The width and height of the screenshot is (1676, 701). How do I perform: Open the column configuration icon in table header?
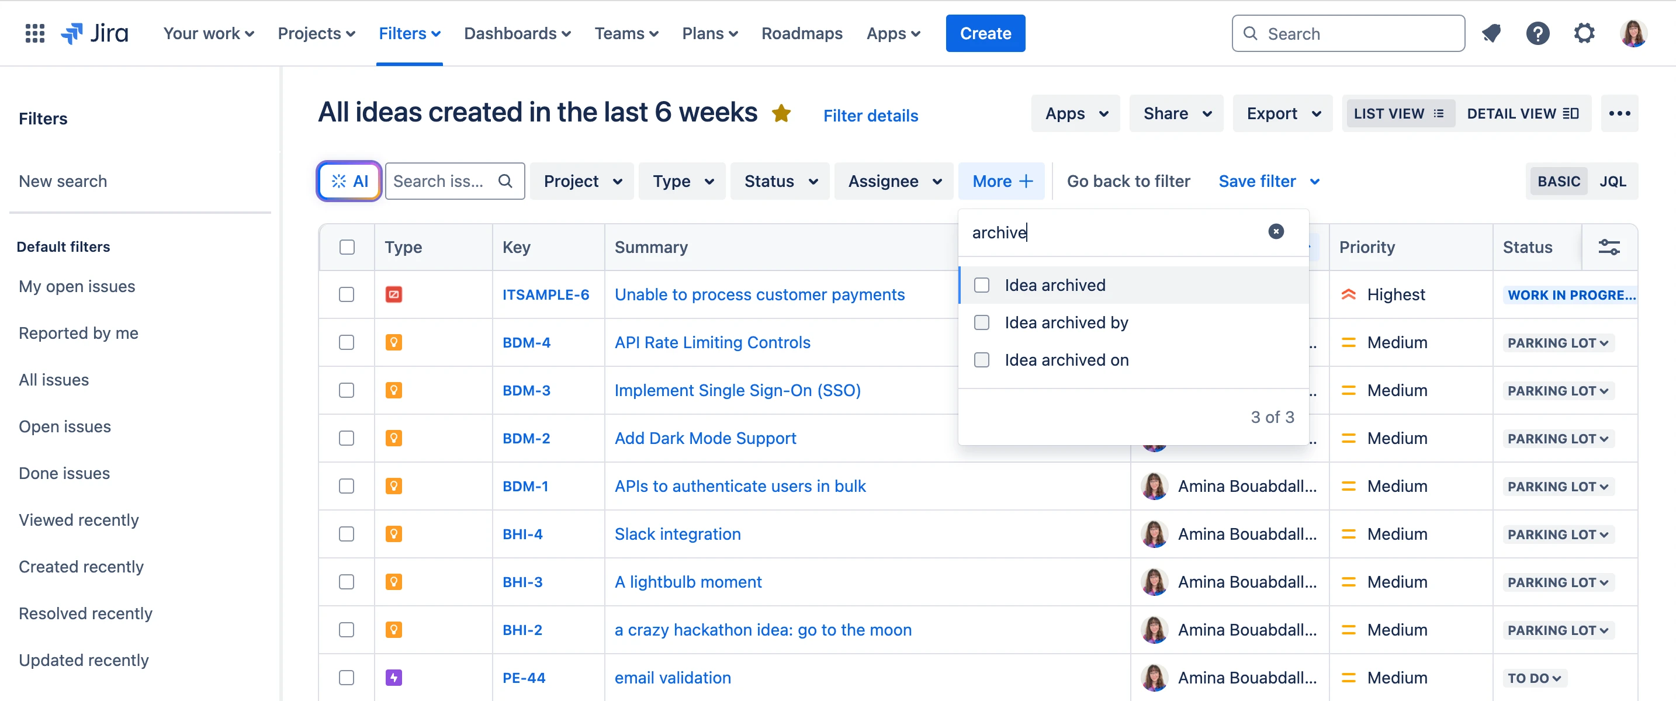[1609, 247]
